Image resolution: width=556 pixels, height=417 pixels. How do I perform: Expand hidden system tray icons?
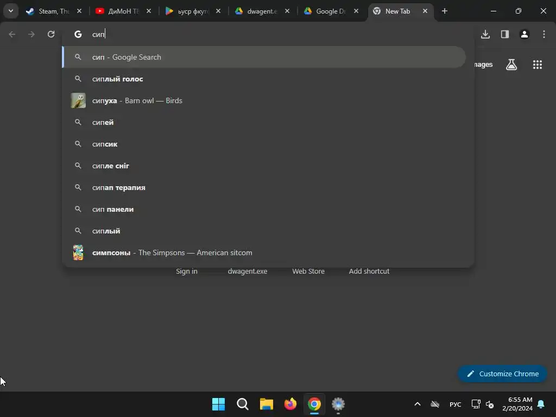coord(418,404)
